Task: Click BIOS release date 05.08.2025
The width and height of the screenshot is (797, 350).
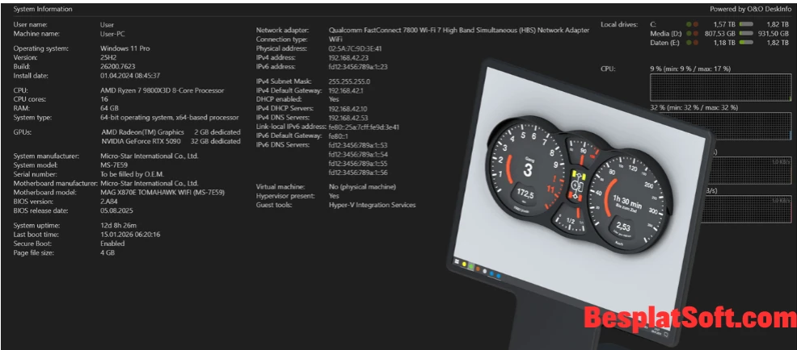Action: [x=116, y=210]
